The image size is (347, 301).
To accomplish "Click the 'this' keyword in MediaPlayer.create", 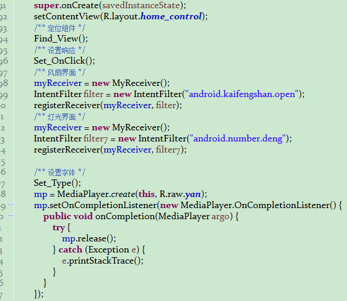I will [147, 194].
